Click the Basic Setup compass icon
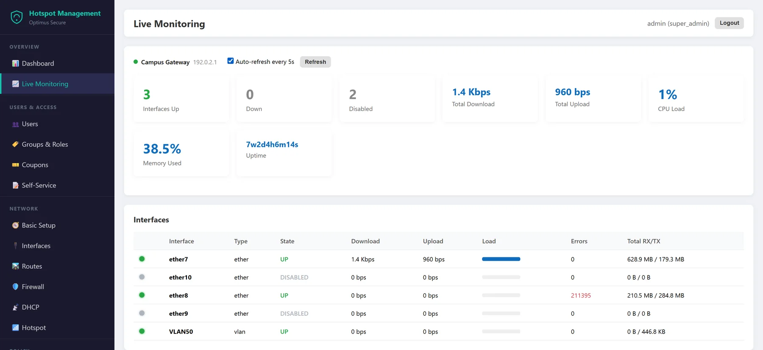The height and width of the screenshot is (350, 763). click(x=16, y=225)
